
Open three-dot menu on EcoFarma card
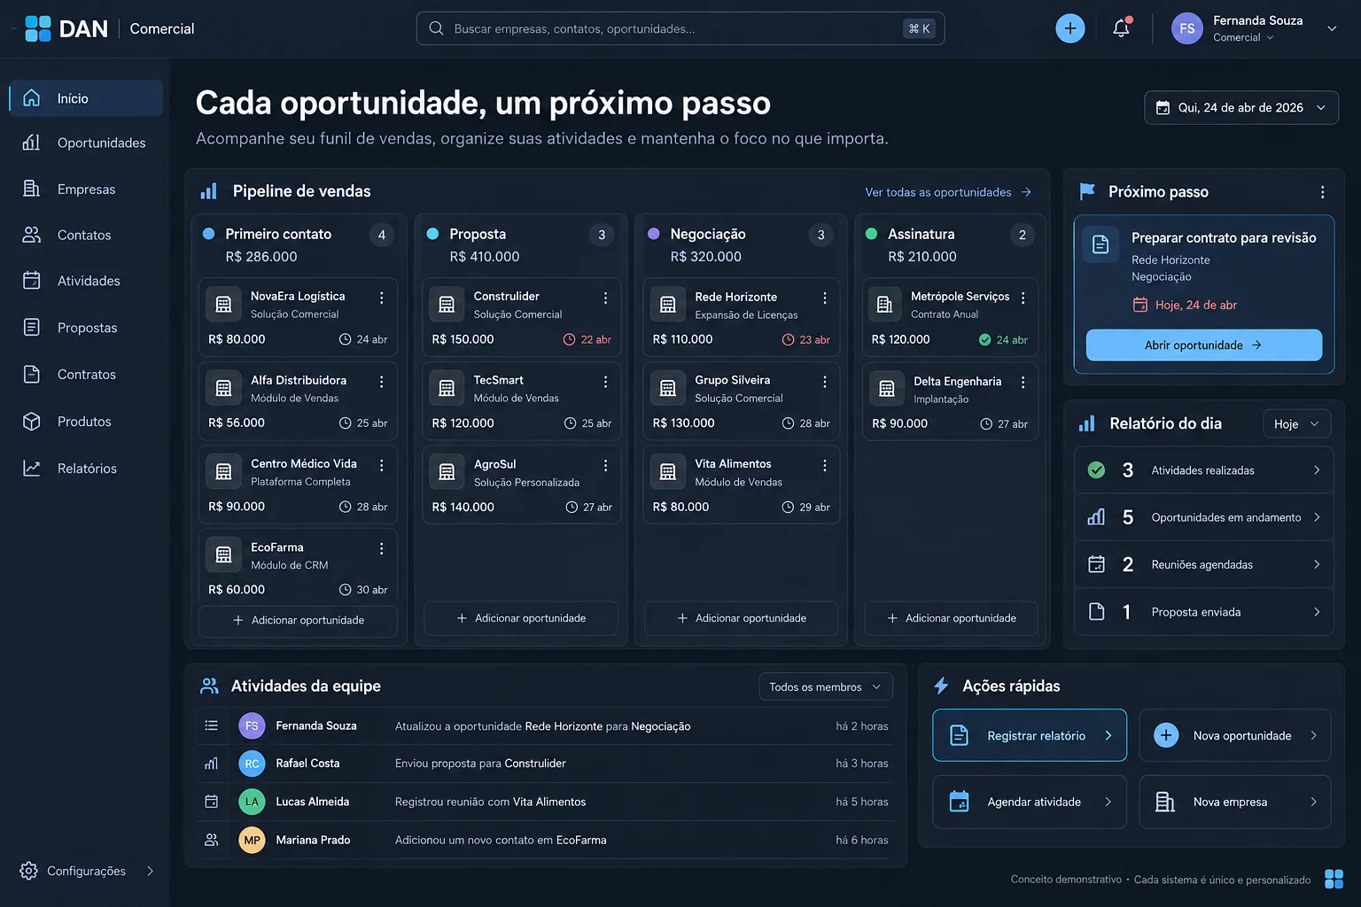coord(382,549)
